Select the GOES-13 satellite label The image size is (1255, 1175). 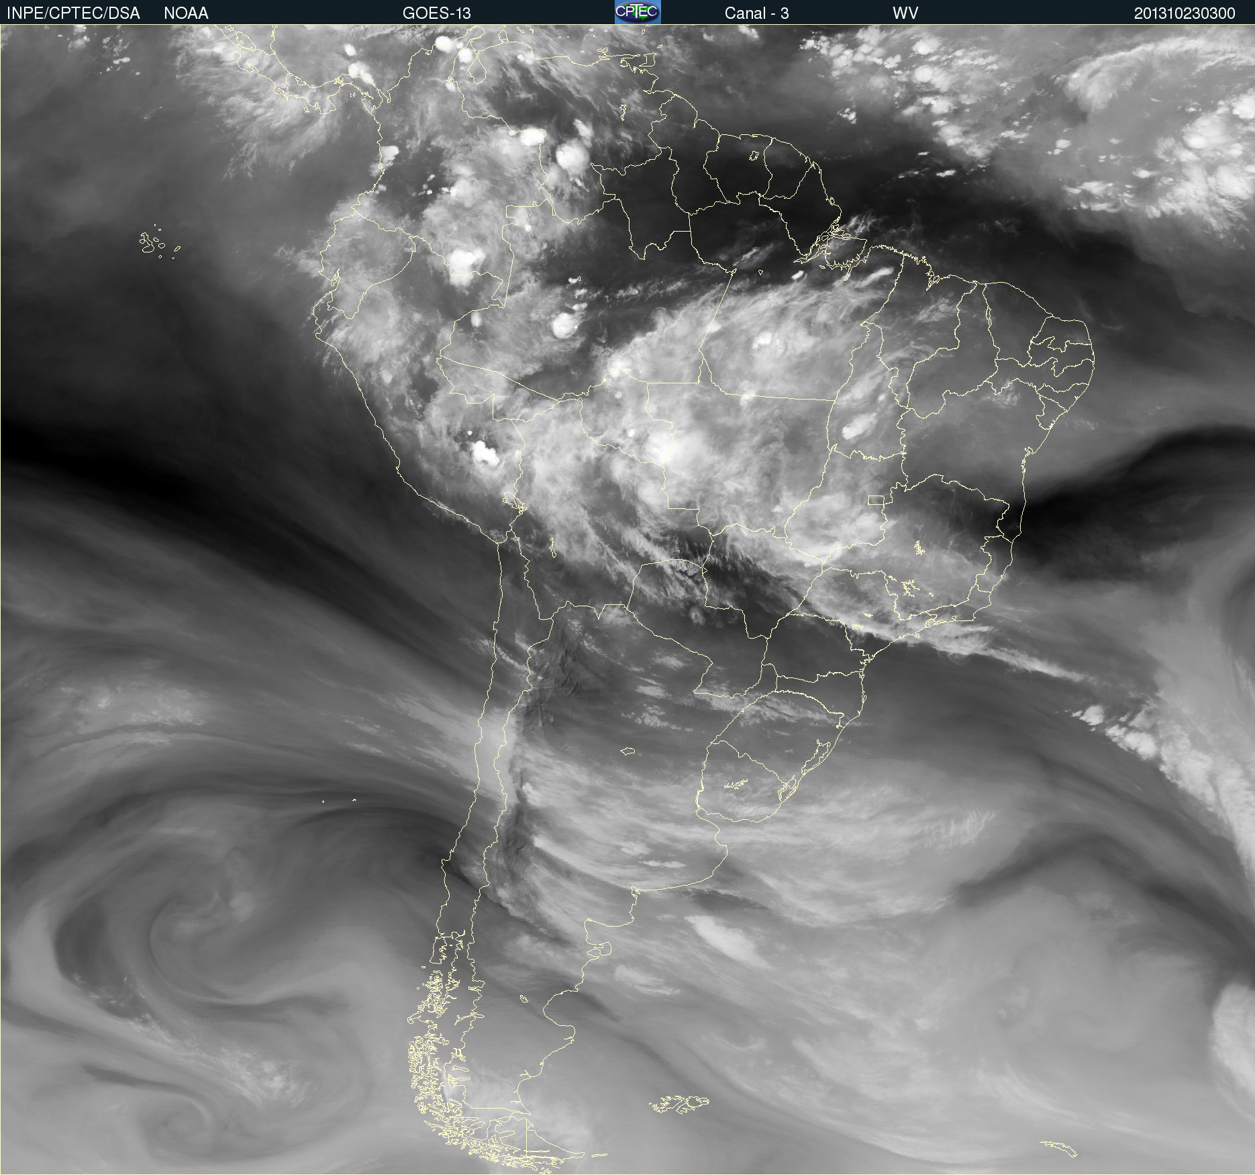point(437,13)
